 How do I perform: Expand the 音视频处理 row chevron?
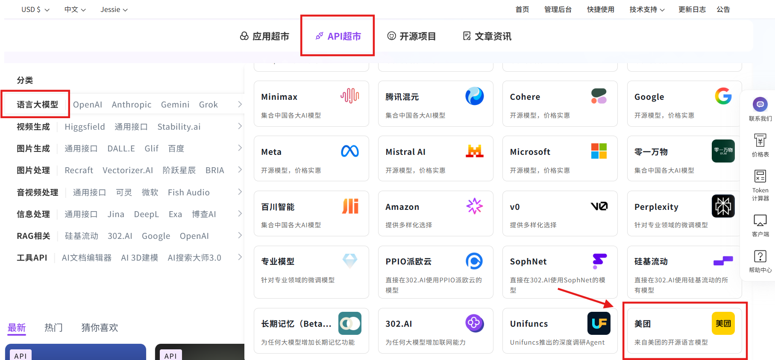(x=240, y=192)
